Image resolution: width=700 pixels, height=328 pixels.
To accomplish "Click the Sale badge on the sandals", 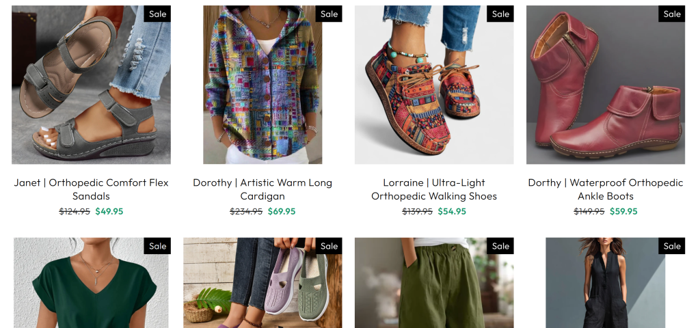I will (157, 14).
